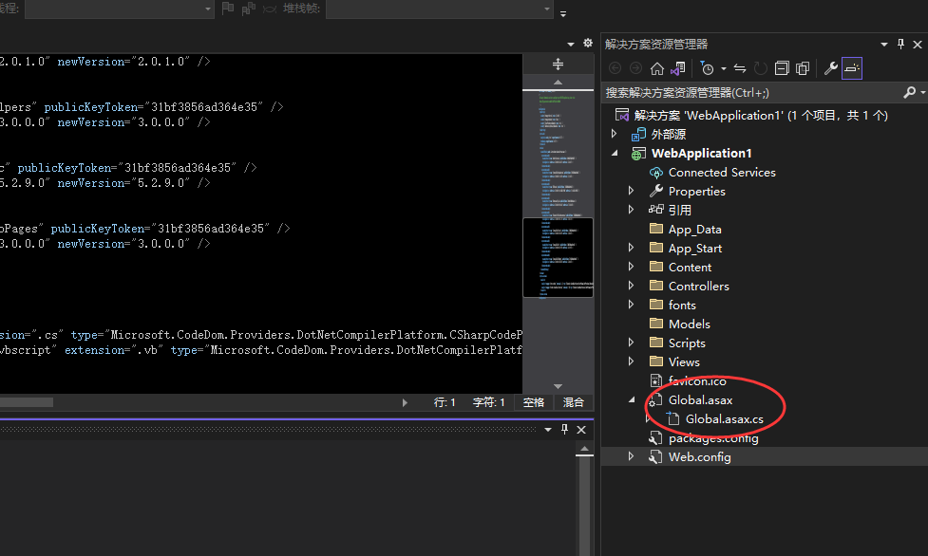Toggle the preview selected items button

(x=852, y=68)
